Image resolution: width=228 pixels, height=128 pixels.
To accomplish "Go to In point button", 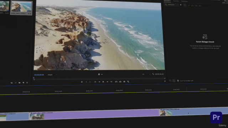I will 95,82.
